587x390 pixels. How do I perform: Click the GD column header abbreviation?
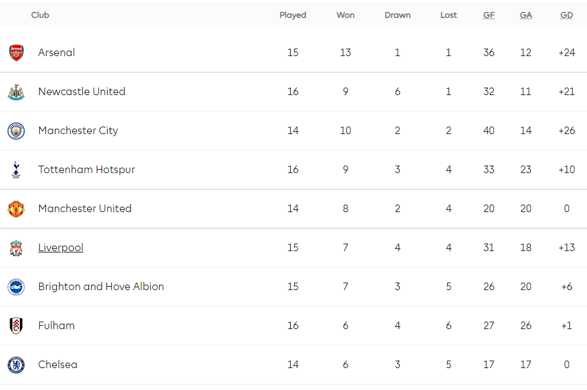566,15
